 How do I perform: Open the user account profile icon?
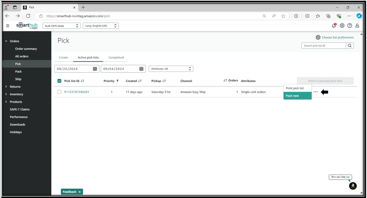[x=357, y=26]
